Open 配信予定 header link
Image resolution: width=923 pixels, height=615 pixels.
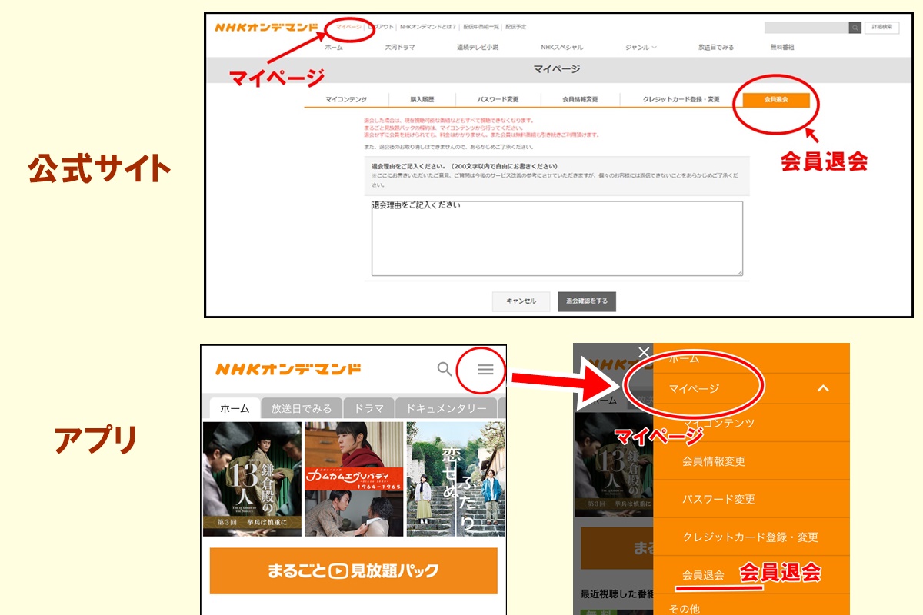coord(516,27)
